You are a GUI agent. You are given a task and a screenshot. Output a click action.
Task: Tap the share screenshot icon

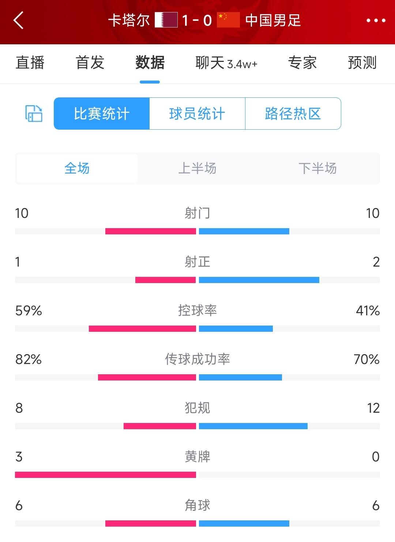click(x=34, y=114)
